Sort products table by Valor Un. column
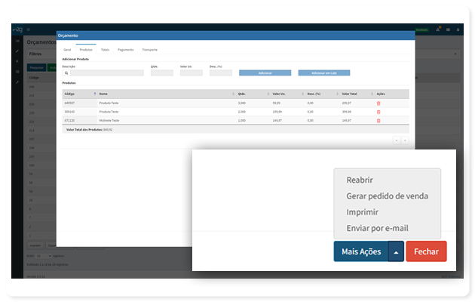 pyautogui.click(x=288, y=94)
